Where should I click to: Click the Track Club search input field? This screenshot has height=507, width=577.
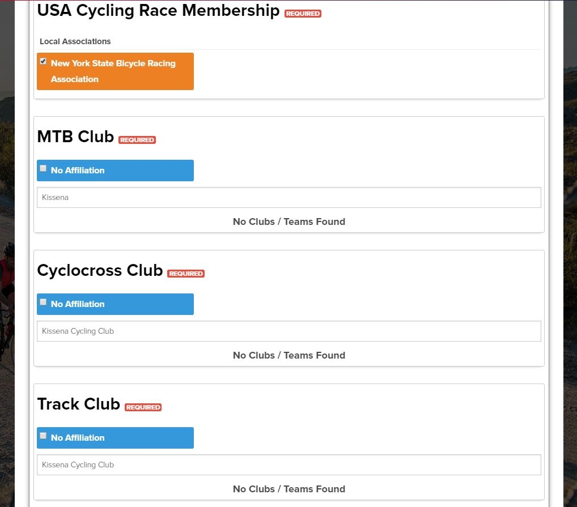click(x=289, y=465)
